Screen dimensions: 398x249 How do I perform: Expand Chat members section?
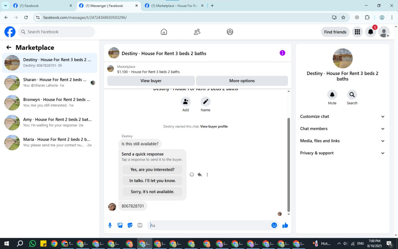(x=342, y=129)
